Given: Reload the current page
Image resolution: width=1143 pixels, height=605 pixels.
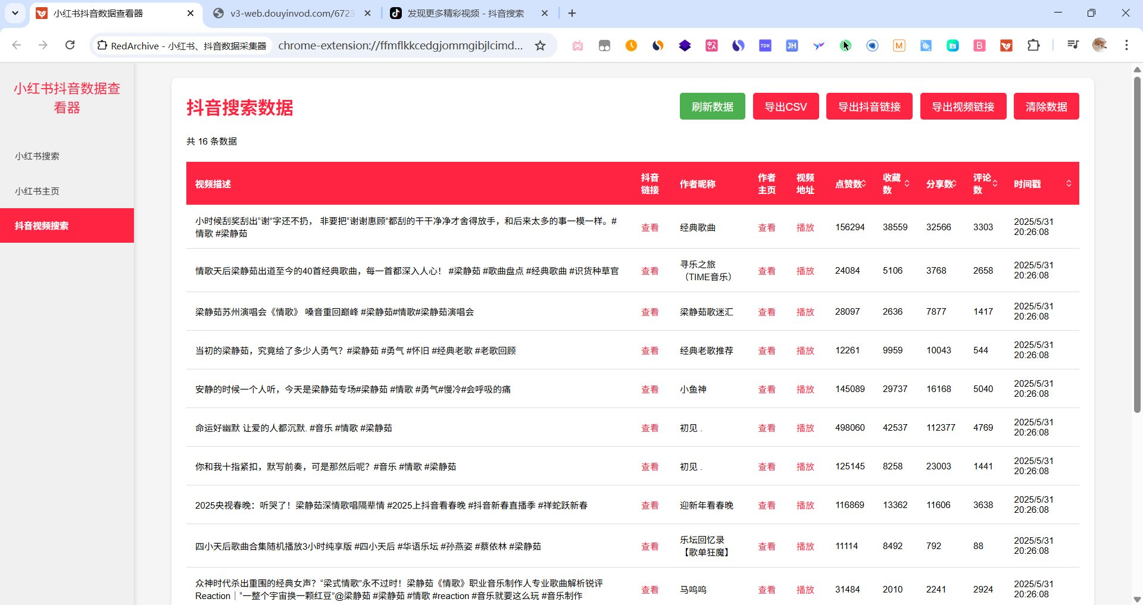Looking at the screenshot, I should coord(70,45).
